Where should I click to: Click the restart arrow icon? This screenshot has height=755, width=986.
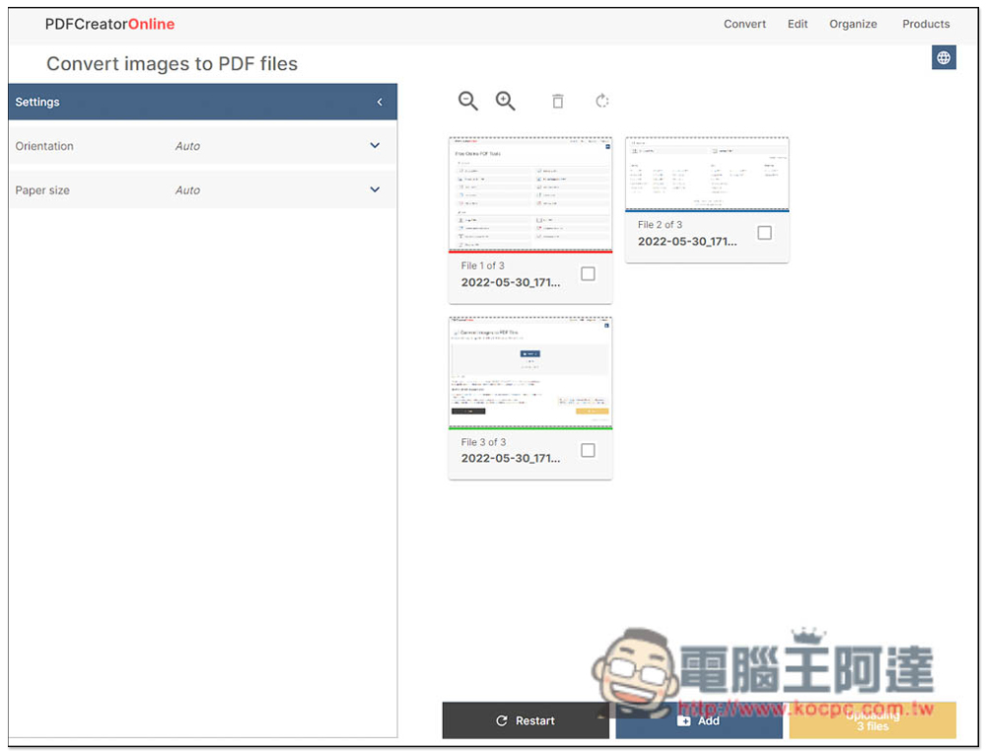tap(501, 721)
